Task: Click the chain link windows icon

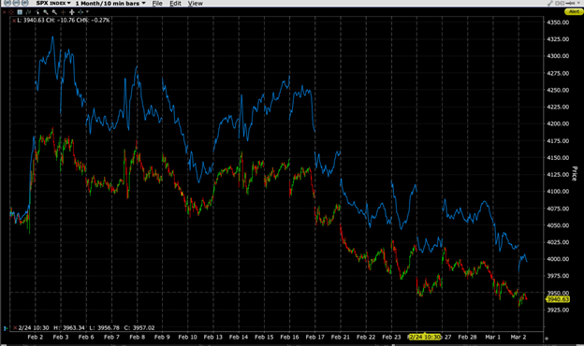Action: pyautogui.click(x=560, y=3)
